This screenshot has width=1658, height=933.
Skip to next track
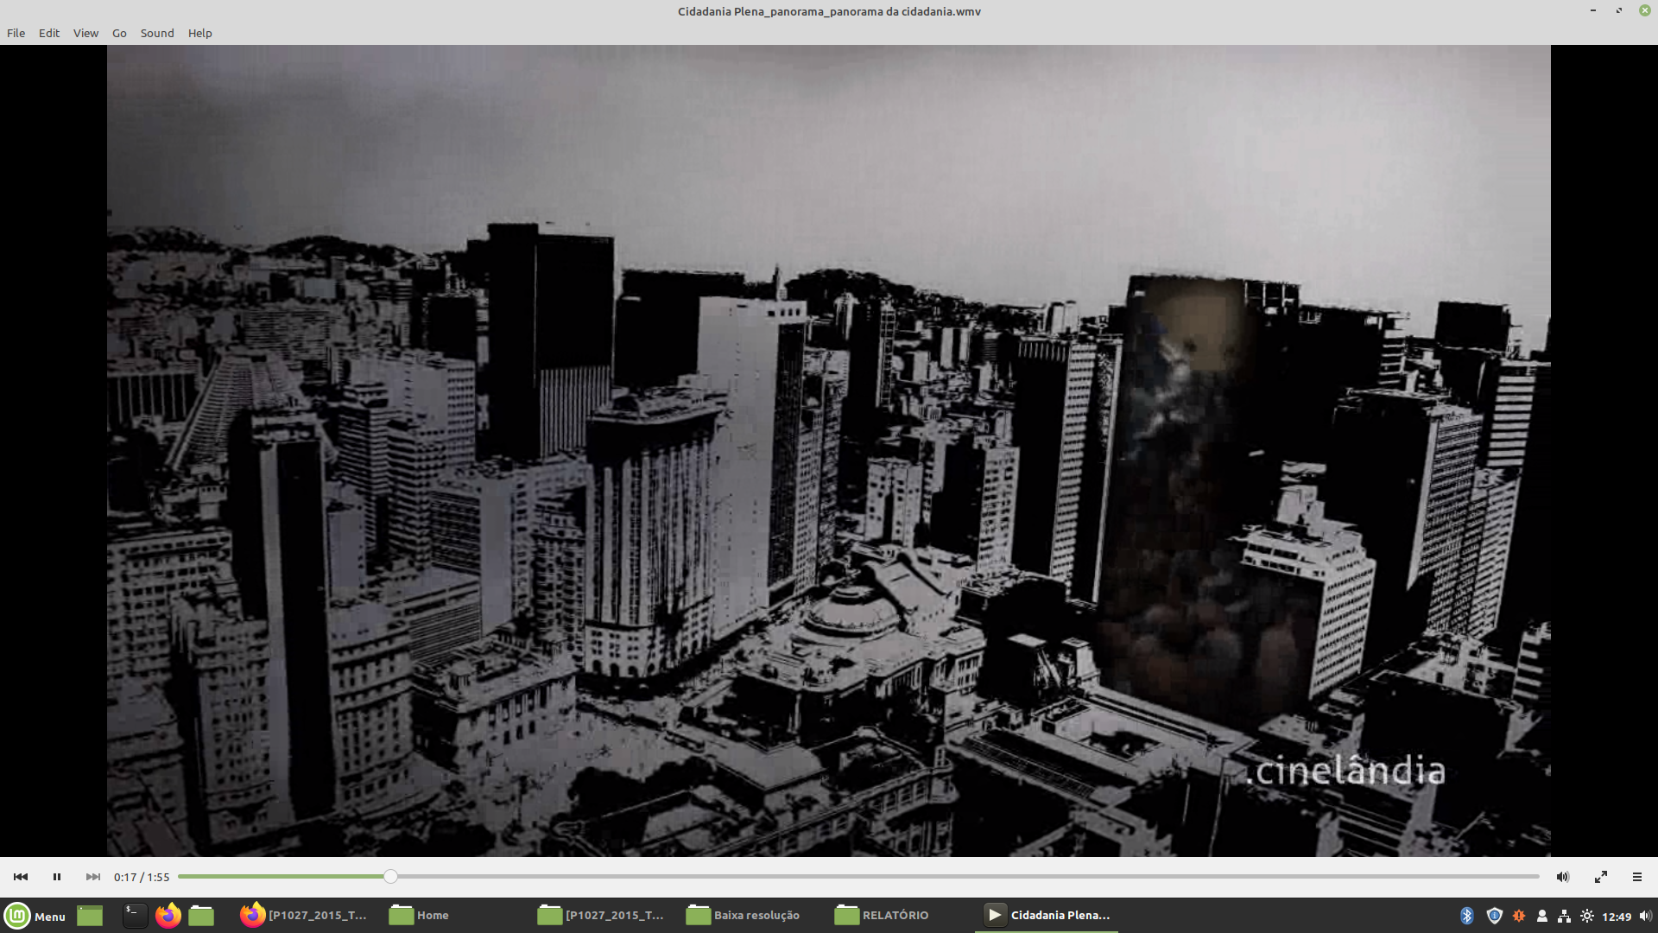(93, 877)
